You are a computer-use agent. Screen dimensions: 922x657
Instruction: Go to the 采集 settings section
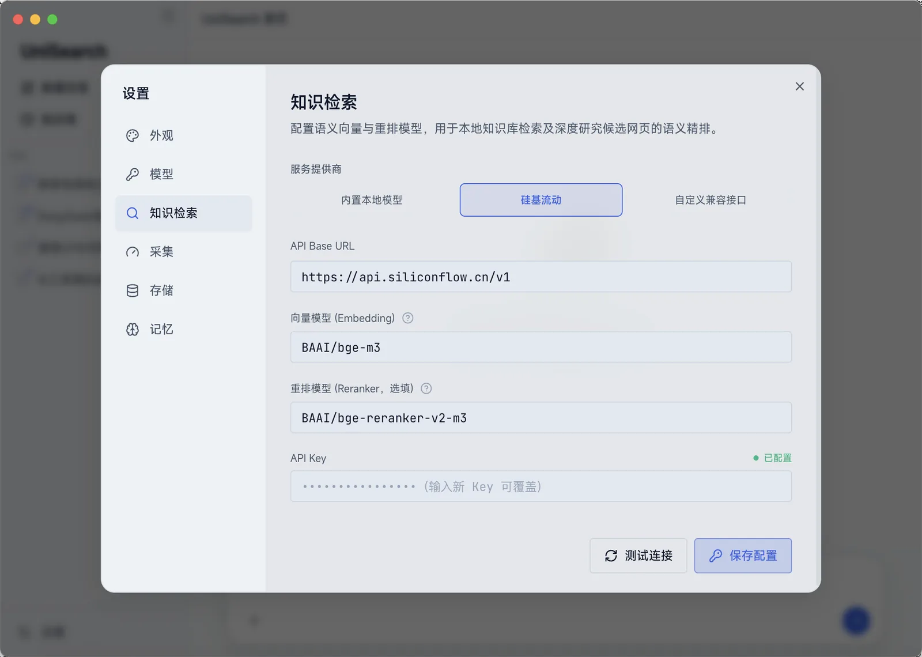[184, 252]
